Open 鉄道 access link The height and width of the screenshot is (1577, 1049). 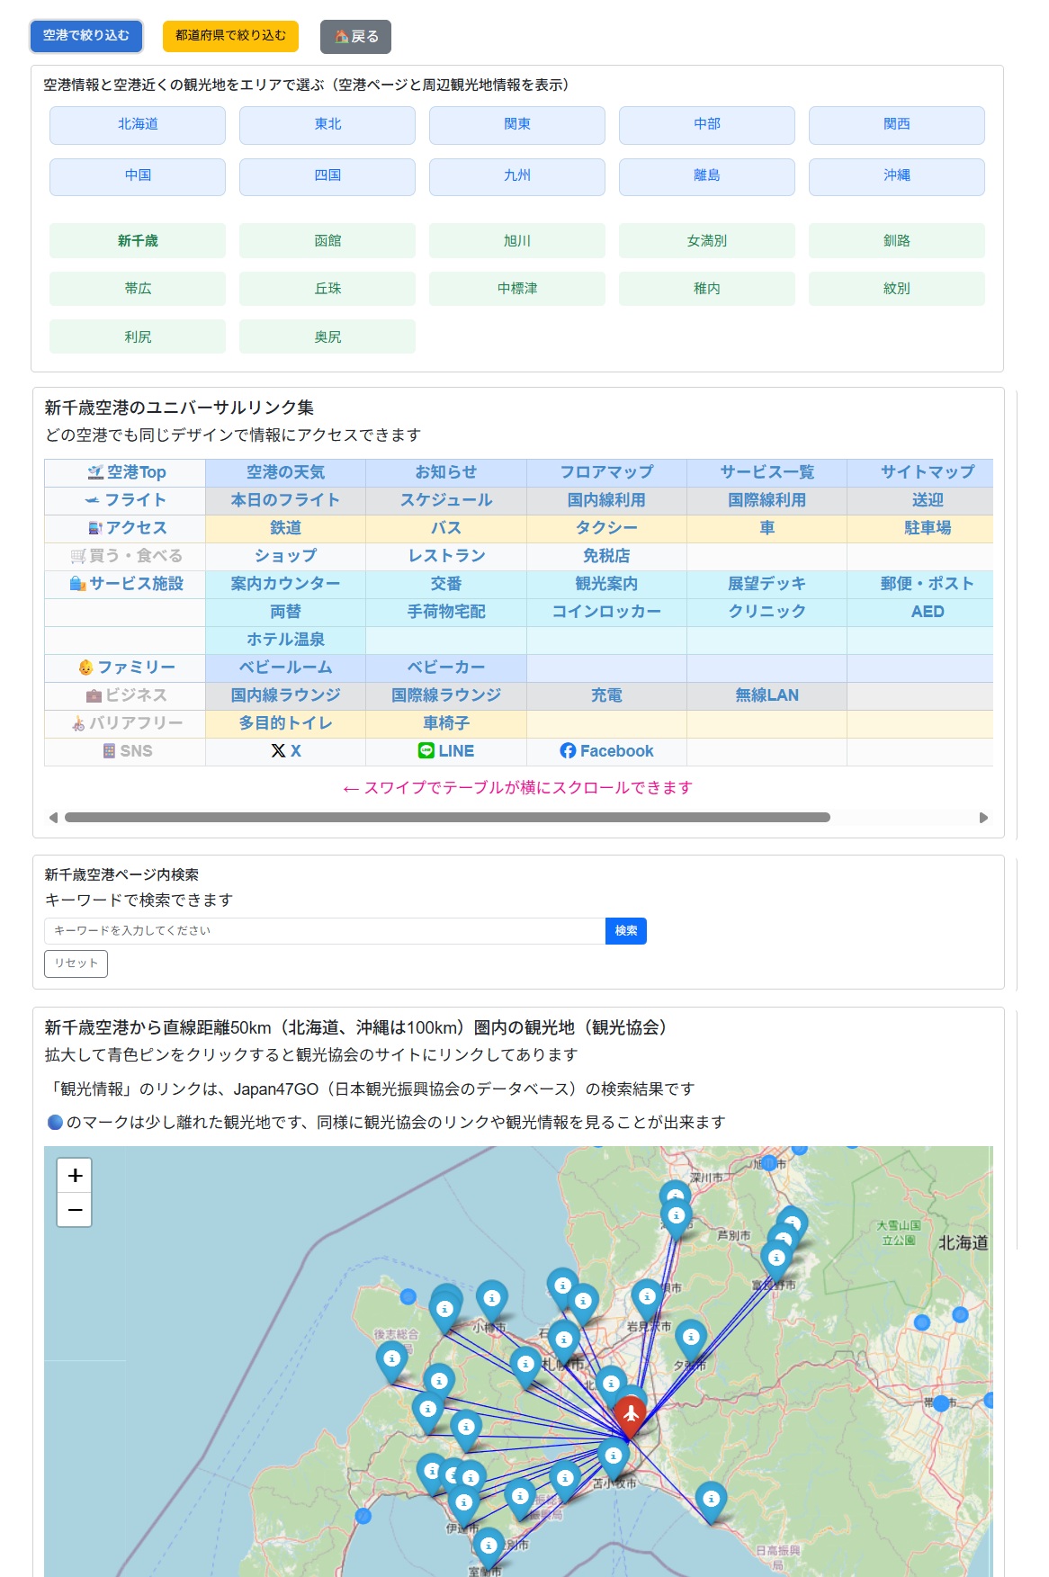point(286,528)
